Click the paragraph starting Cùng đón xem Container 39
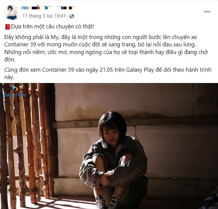Viewport: 218px width, 209px height. tap(108, 73)
